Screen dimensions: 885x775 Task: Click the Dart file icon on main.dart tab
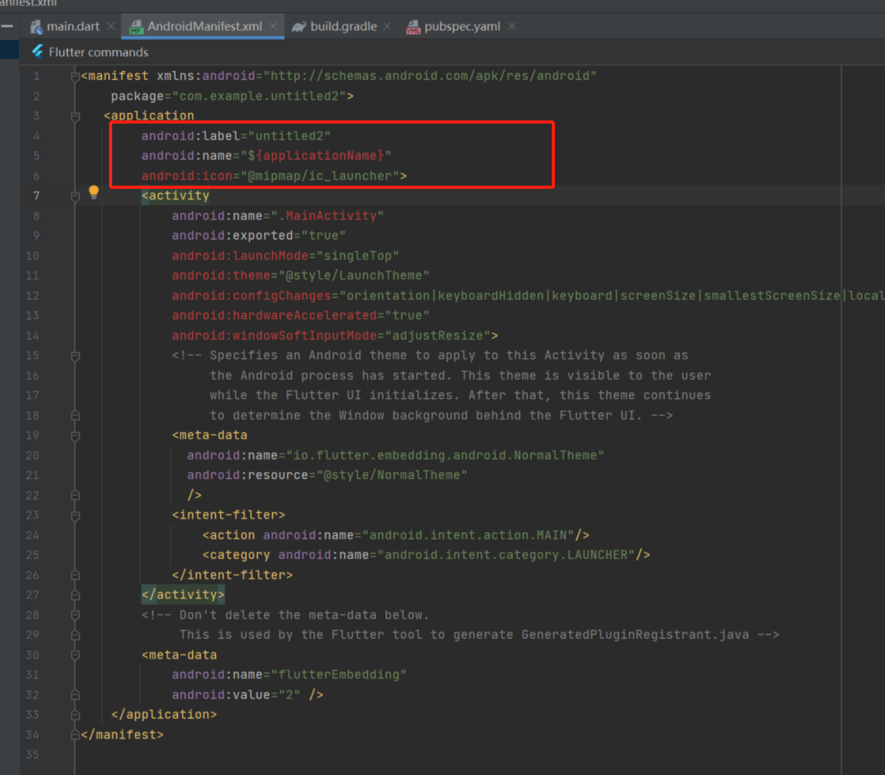(x=37, y=27)
